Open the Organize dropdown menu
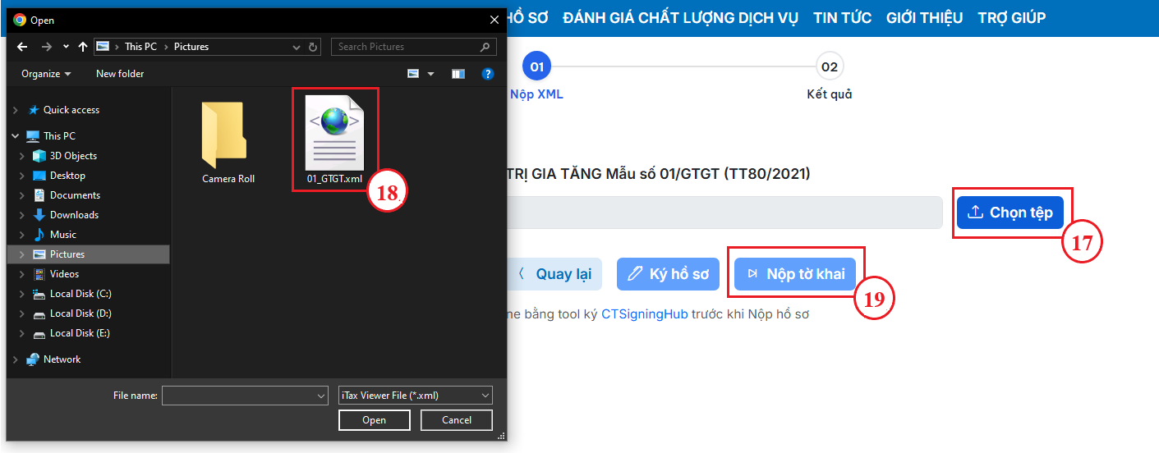The width and height of the screenshot is (1159, 453). (x=46, y=74)
